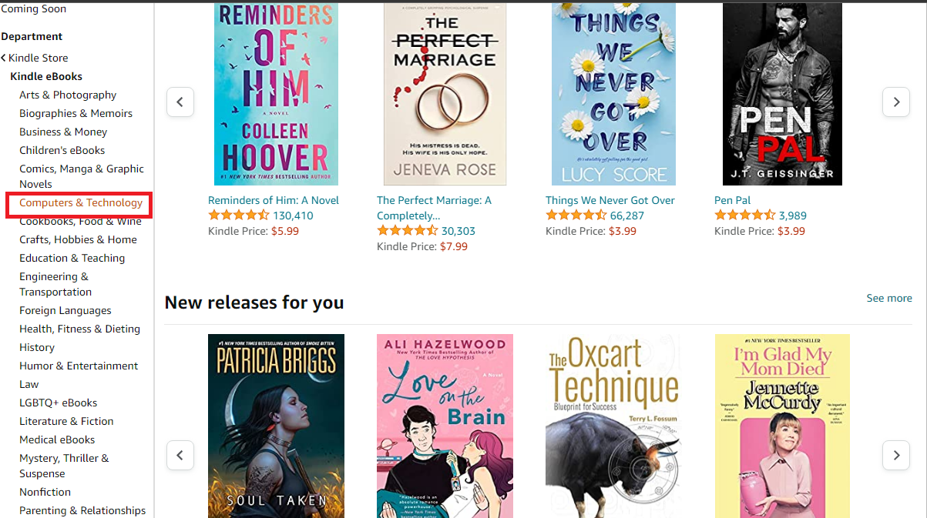Open the Kindle eBooks department link
The height and width of the screenshot is (518, 927).
point(46,76)
